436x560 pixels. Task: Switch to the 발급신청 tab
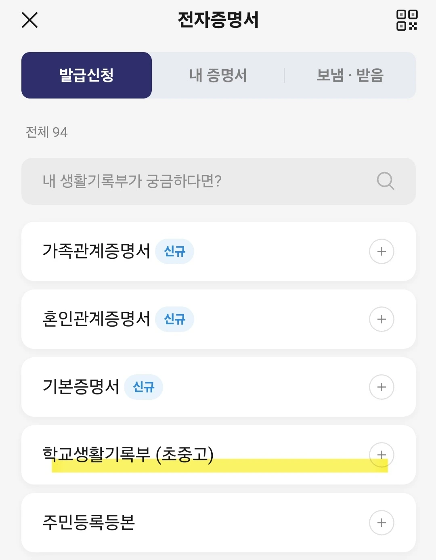(x=86, y=75)
